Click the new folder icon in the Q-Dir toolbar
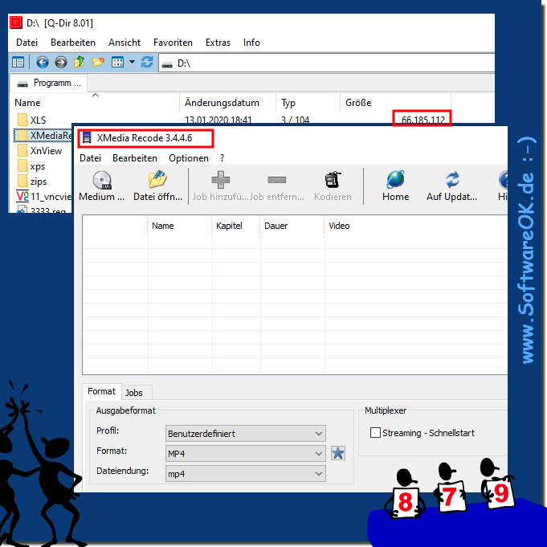The height and width of the screenshot is (547, 547). (x=98, y=63)
